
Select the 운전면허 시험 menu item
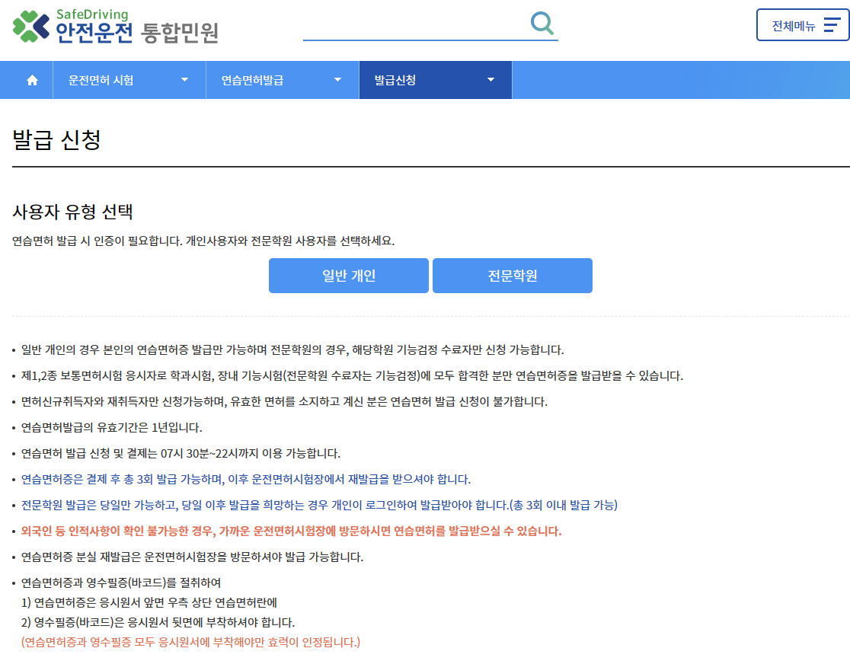pyautogui.click(x=129, y=80)
